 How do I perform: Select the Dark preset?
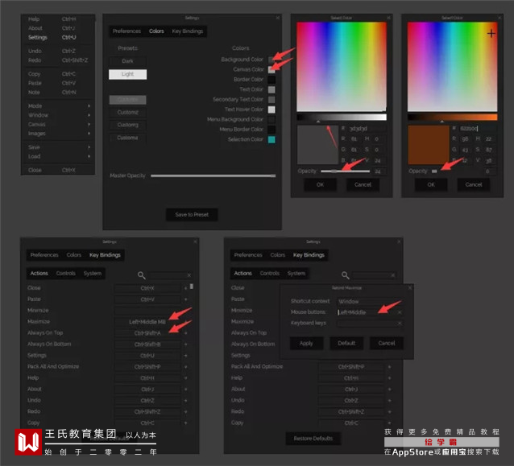click(127, 61)
